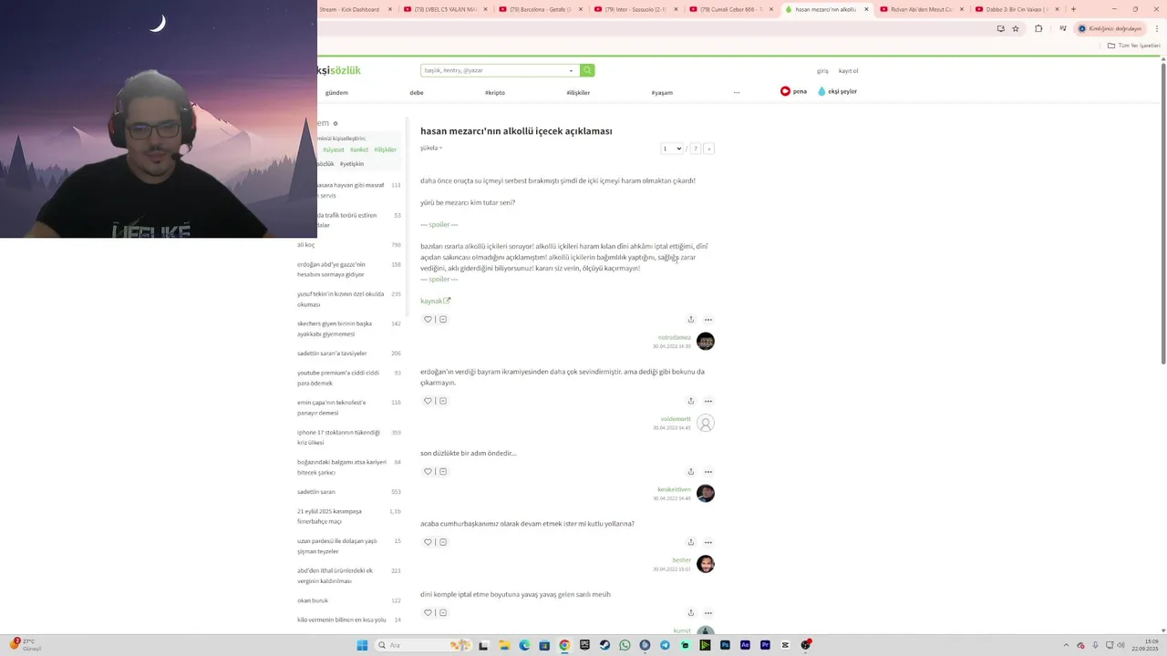Open sidebar topic 'okan buruk'
Screen dimensions: 1167x656
312,600
